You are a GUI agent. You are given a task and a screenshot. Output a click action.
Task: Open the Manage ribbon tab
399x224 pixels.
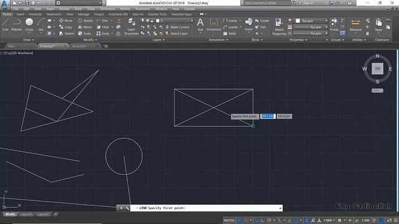click(84, 14)
